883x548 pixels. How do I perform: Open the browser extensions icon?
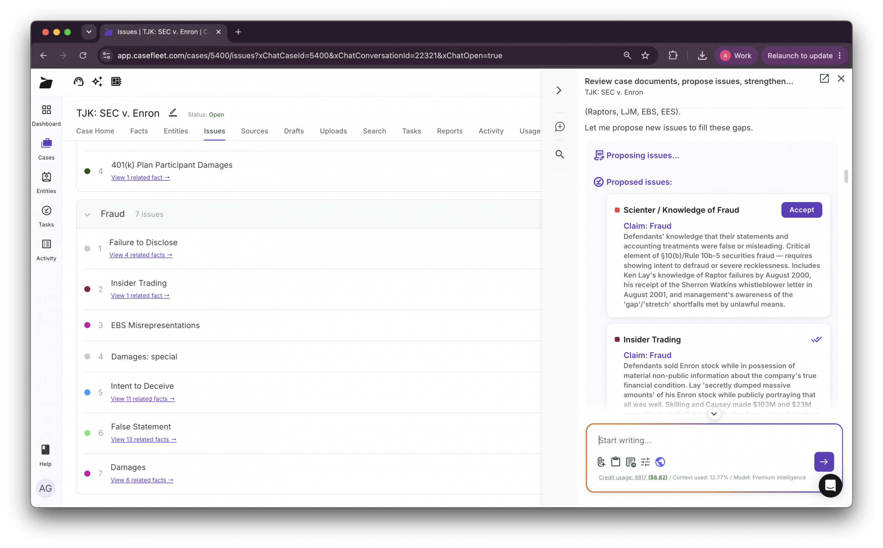[673, 56]
